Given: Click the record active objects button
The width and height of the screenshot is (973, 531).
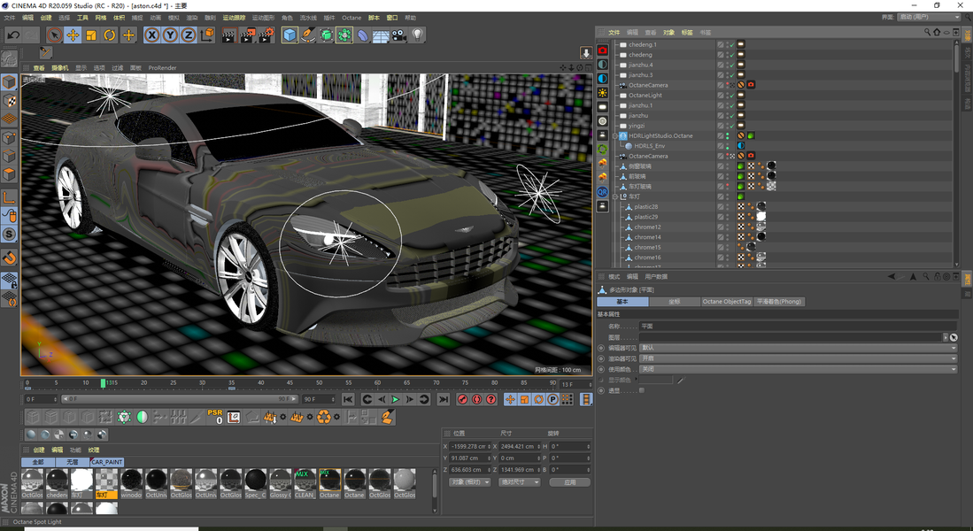Looking at the screenshot, I should [462, 399].
